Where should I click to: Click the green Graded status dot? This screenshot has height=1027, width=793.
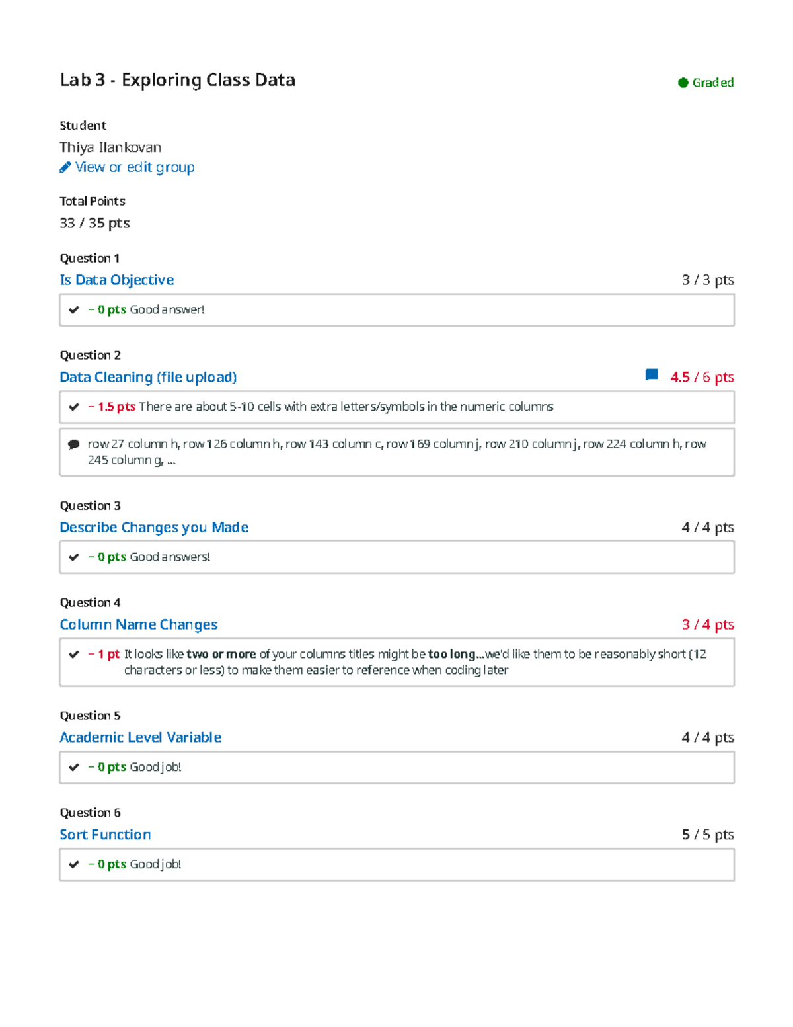[x=683, y=83]
